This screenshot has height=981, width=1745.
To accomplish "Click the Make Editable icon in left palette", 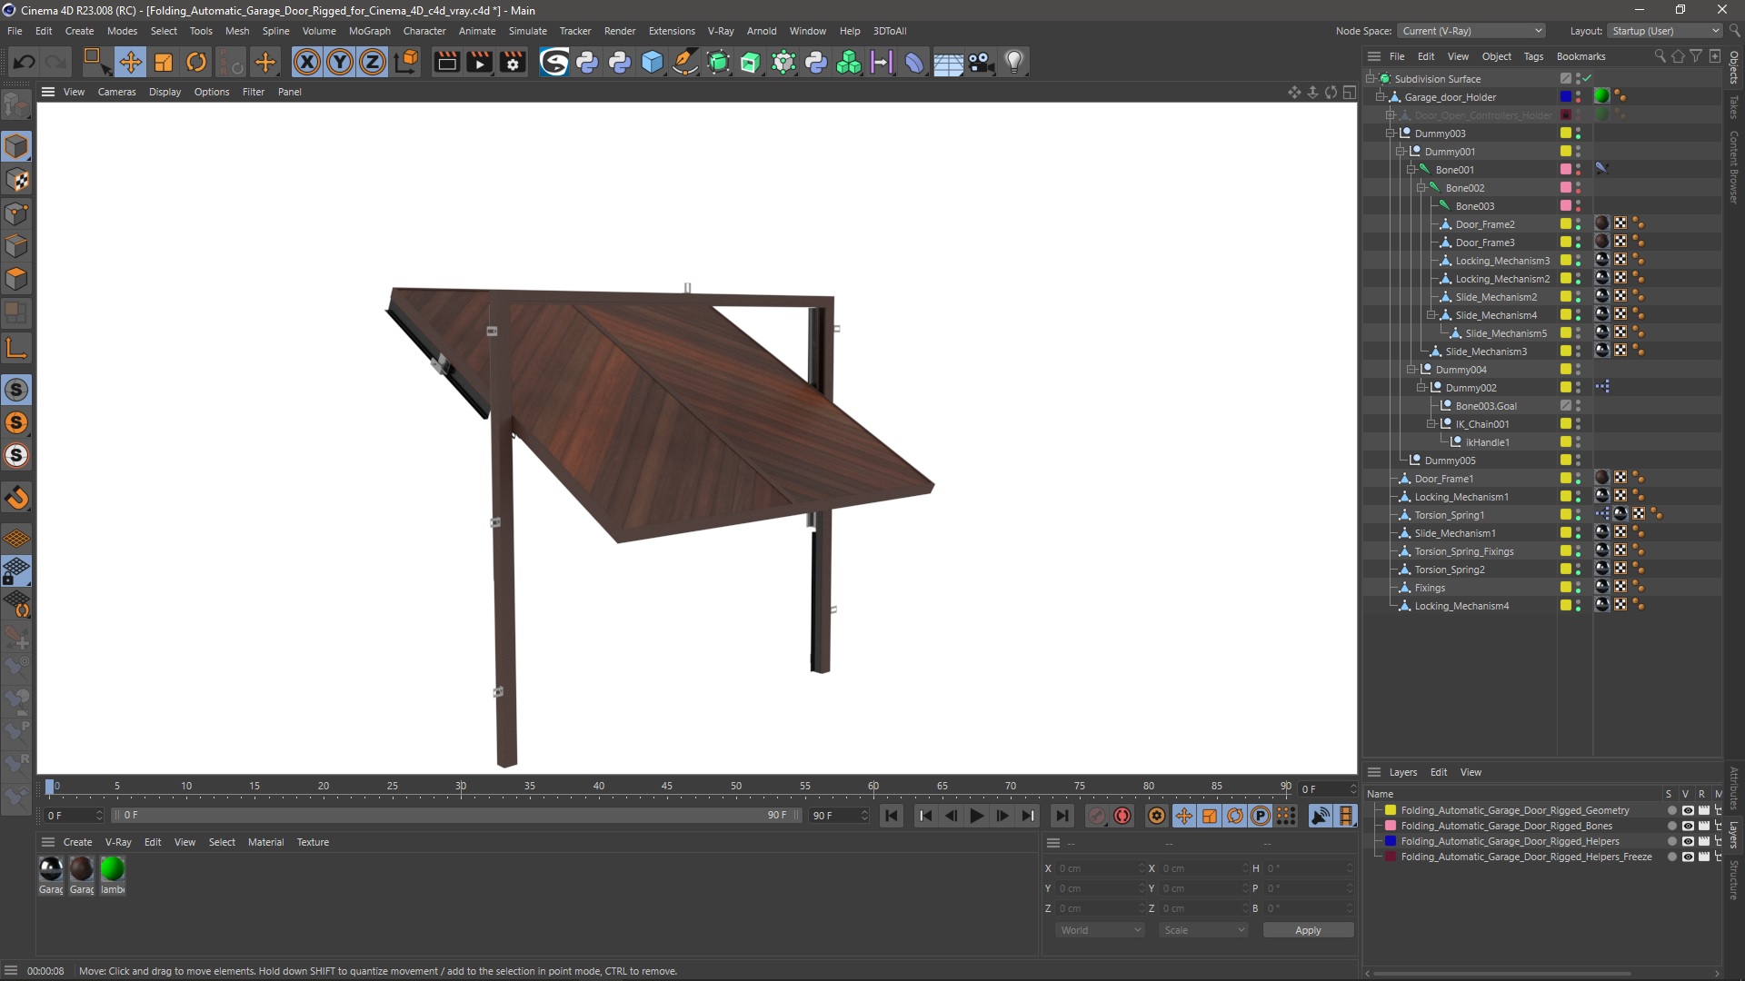I will pos(16,106).
